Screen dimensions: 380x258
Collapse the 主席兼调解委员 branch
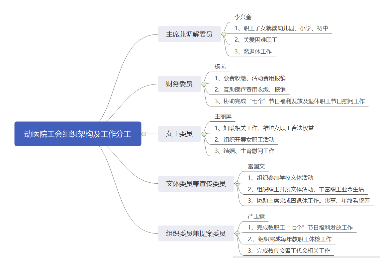coord(224,34)
